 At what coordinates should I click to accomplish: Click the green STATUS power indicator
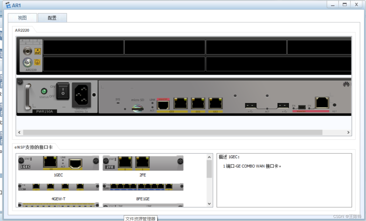click(x=44, y=91)
